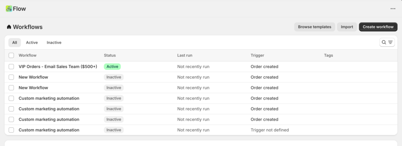Click the Trigger column header
This screenshot has width=402, height=146.
pos(258,55)
